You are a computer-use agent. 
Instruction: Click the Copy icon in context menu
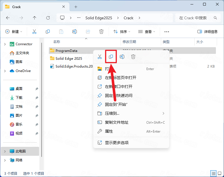(111, 57)
